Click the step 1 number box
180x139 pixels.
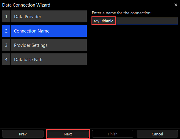(6, 17)
